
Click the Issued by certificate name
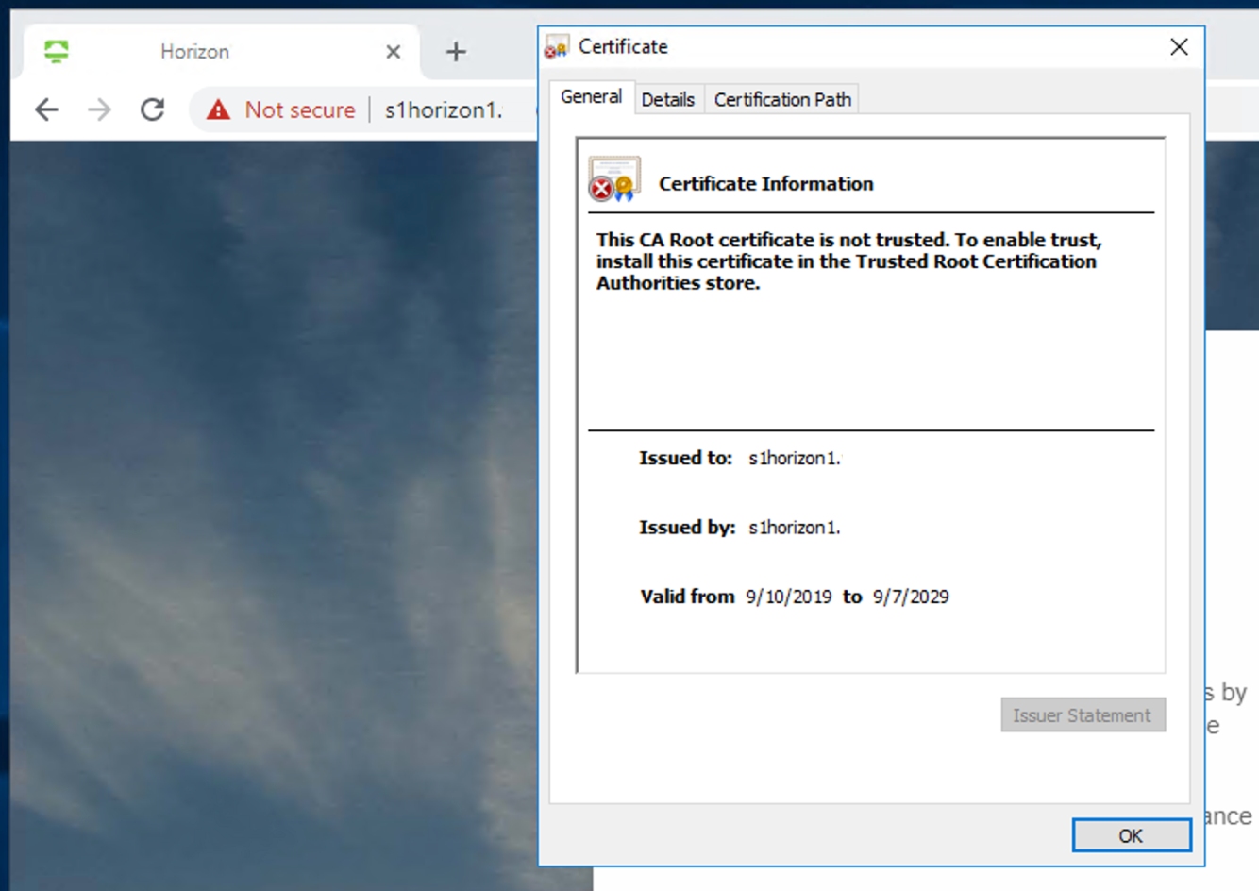click(794, 527)
